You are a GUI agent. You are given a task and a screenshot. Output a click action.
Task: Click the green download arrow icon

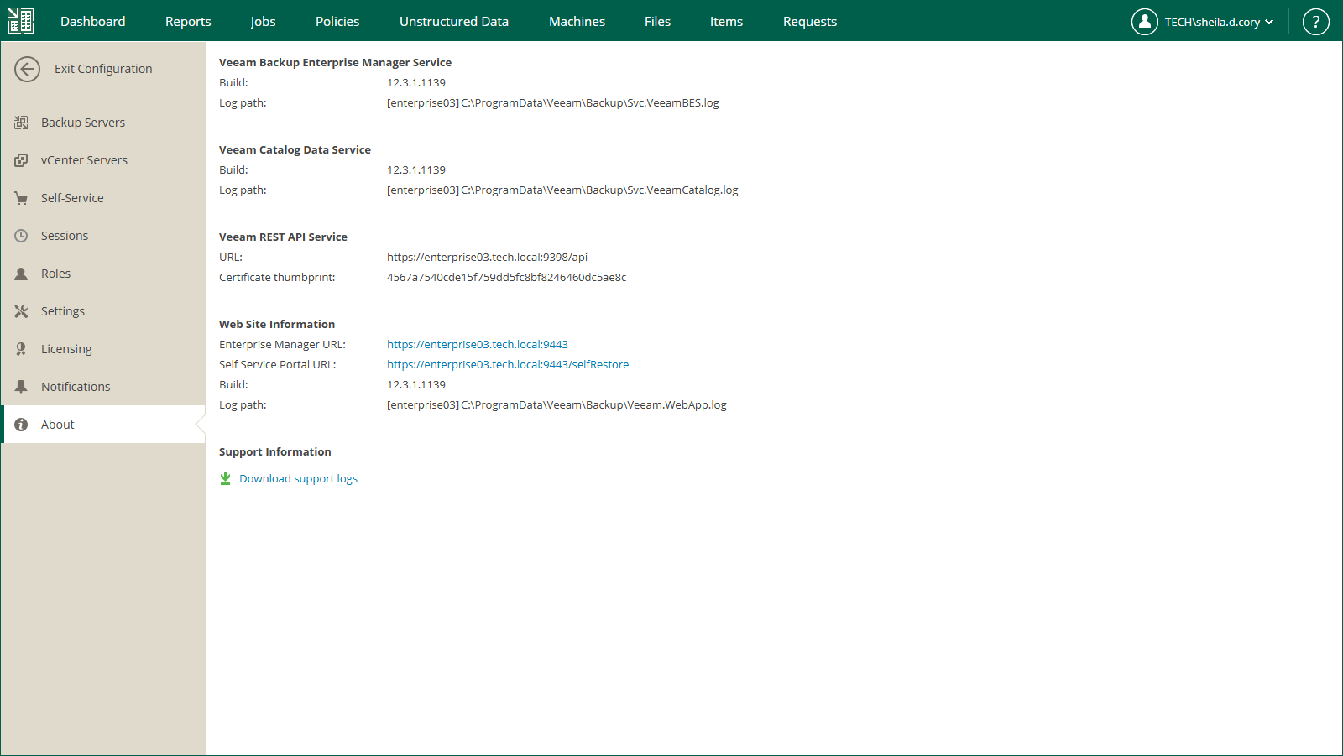[x=225, y=478]
